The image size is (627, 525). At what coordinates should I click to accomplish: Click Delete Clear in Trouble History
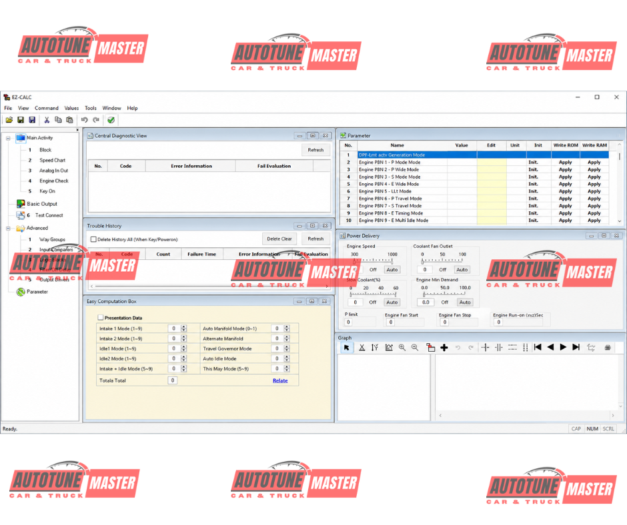[x=279, y=239]
